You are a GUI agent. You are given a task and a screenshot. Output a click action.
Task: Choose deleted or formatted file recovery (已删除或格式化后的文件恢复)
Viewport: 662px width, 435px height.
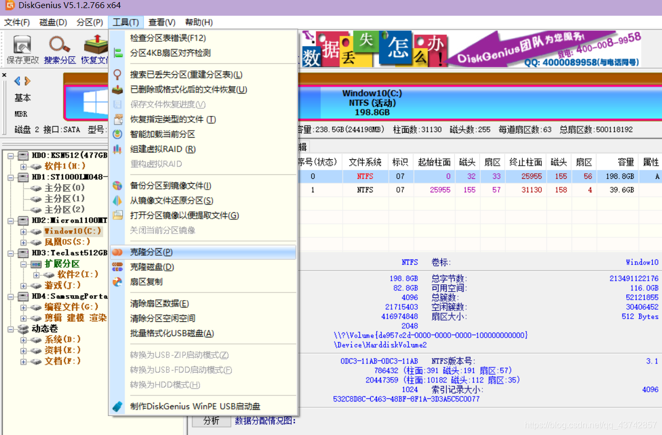203,89
